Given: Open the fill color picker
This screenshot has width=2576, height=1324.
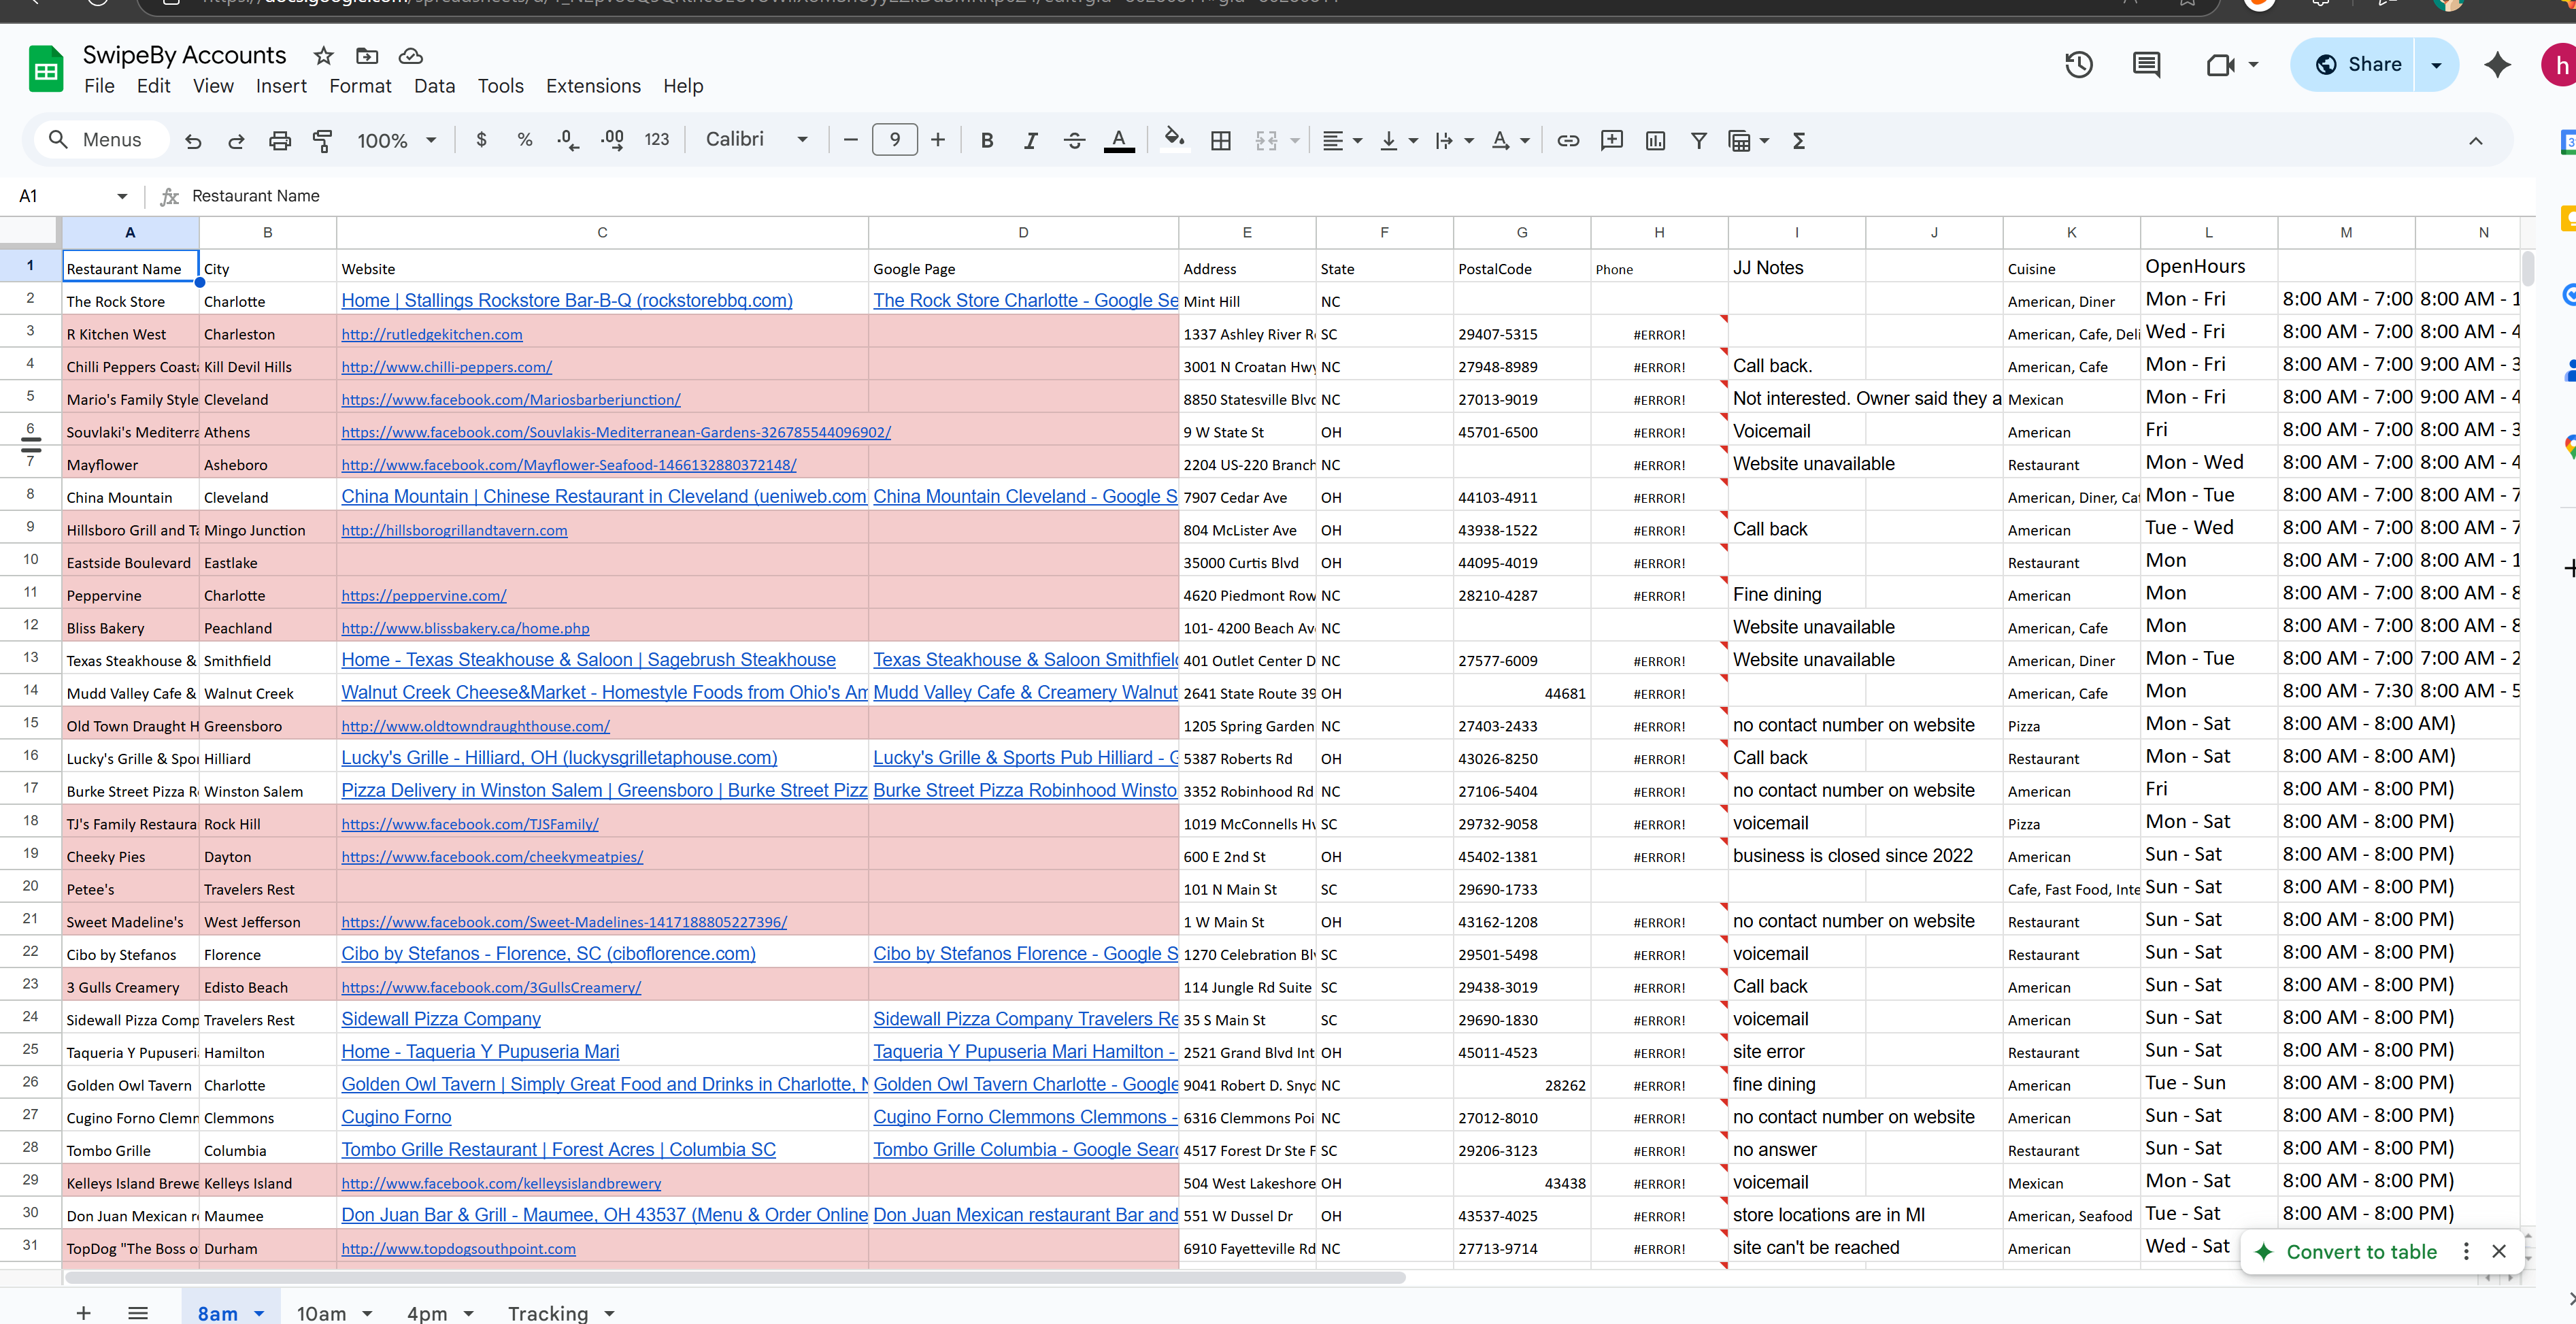Looking at the screenshot, I should [1175, 139].
